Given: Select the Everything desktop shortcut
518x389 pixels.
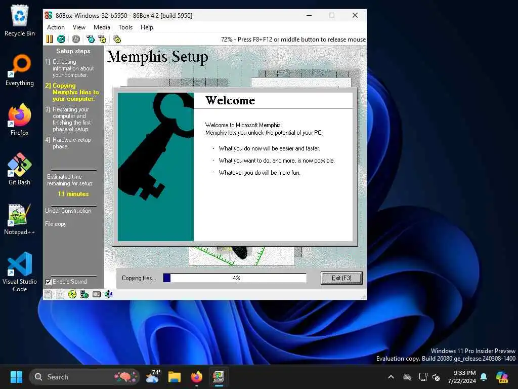Looking at the screenshot, I should point(20,70).
